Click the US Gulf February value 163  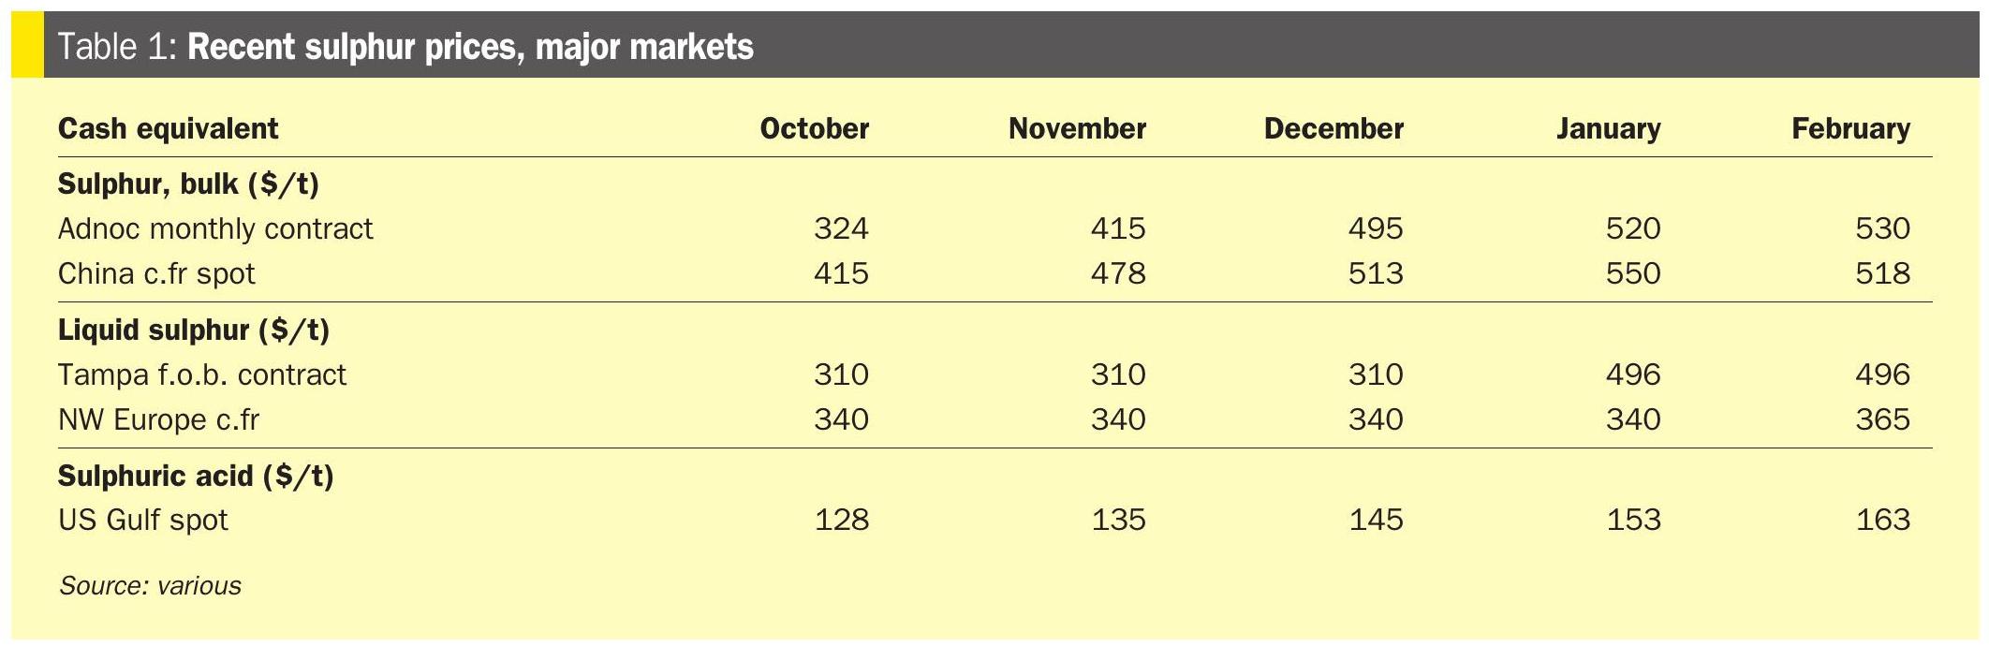(x=1882, y=520)
